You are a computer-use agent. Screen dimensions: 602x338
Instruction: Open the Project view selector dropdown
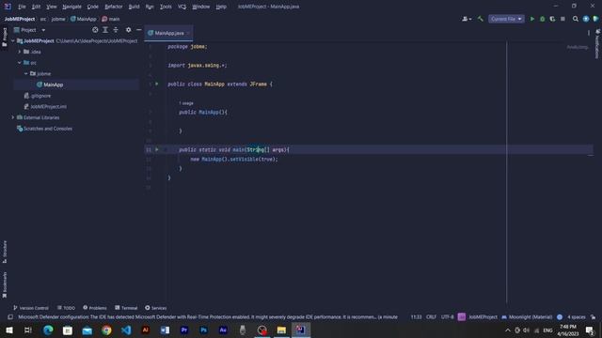[x=29, y=30]
